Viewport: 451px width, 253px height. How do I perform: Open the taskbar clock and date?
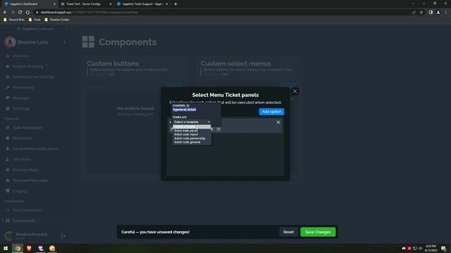click(x=431, y=248)
